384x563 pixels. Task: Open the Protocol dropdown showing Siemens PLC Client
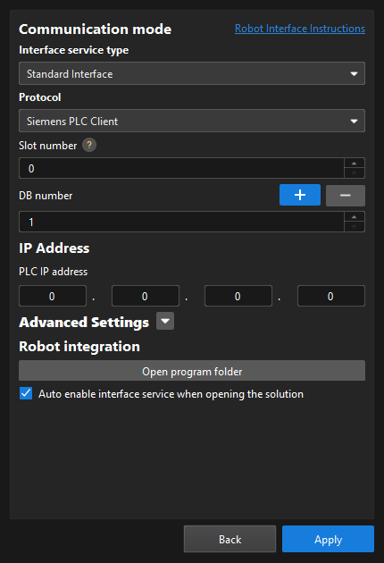[x=192, y=121]
